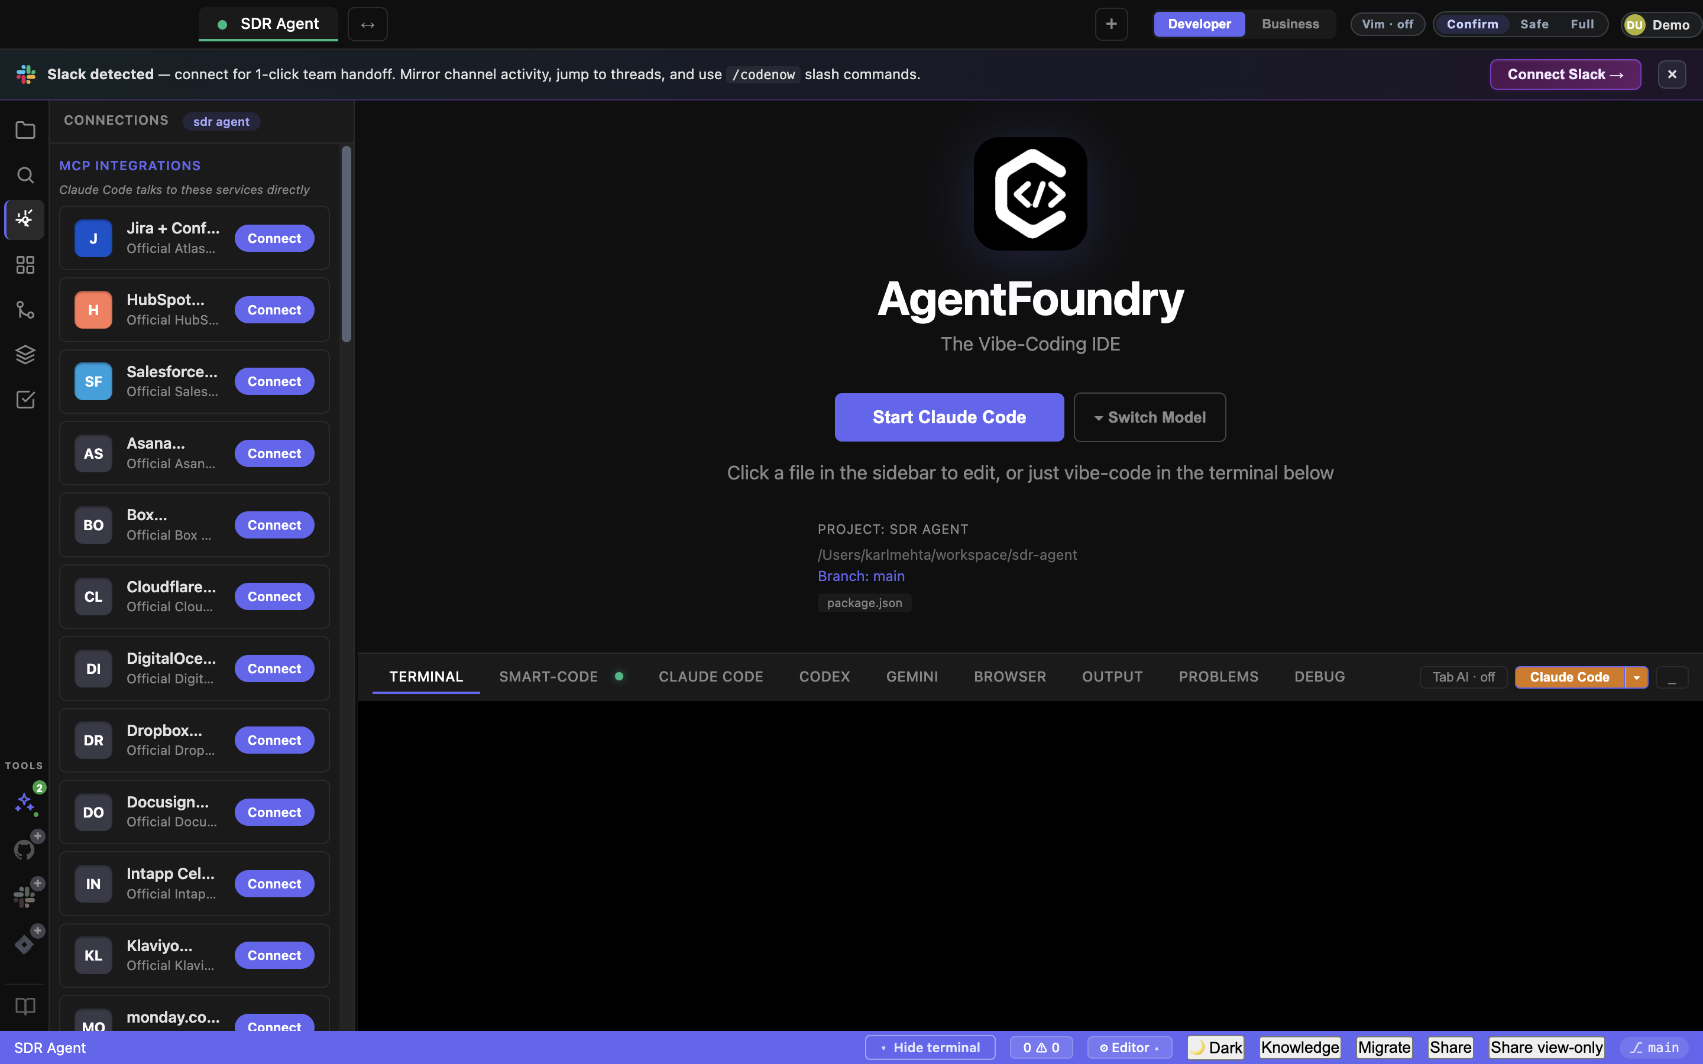Launch orange Claude Code button in terminal bar

[x=1569, y=677]
